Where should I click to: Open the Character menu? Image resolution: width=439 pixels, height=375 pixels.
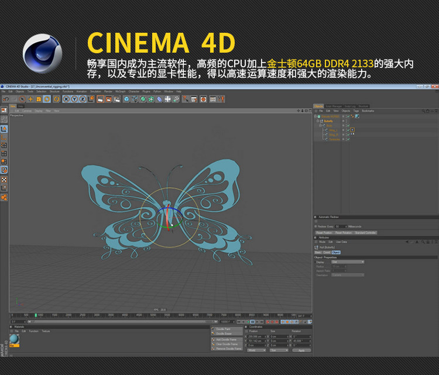[134, 91]
